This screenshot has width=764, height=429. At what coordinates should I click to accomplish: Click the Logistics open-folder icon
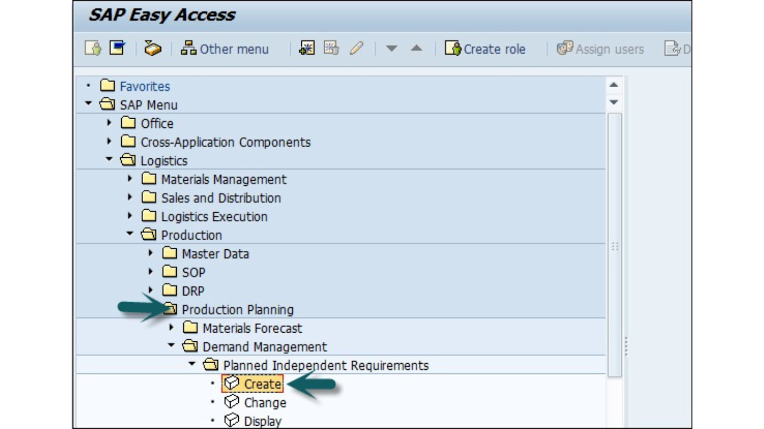click(128, 160)
